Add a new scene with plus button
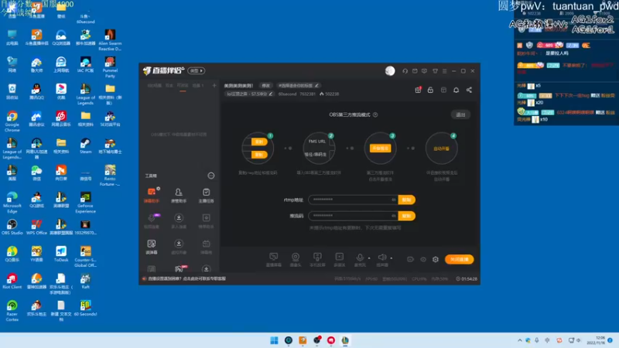This screenshot has width=619, height=348. (214, 85)
